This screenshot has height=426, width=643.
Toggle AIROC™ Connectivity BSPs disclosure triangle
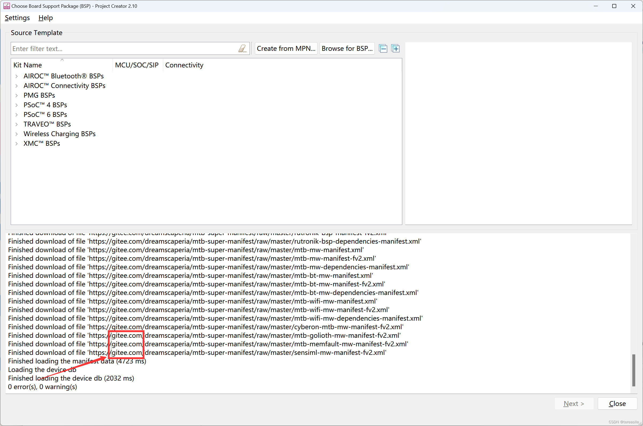click(x=17, y=86)
